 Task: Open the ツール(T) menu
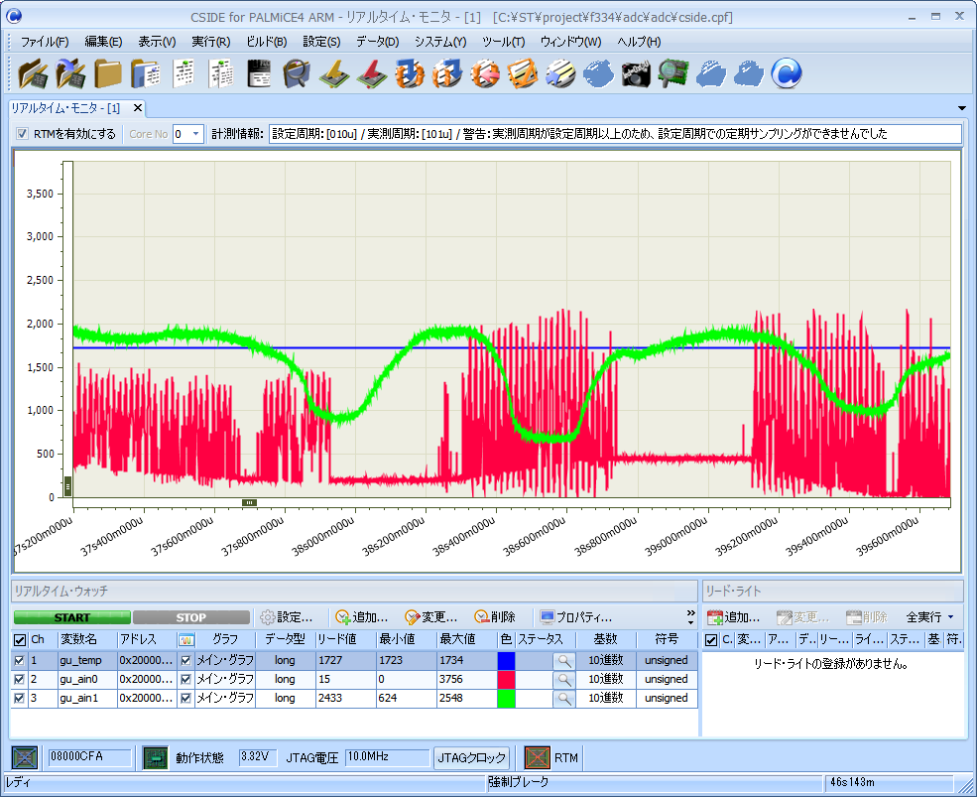tap(504, 42)
